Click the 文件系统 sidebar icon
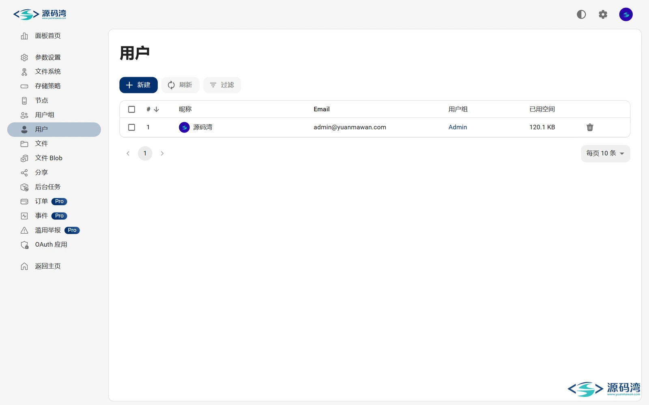 (x=24, y=72)
